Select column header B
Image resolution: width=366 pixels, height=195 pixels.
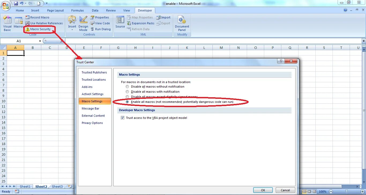(33, 48)
